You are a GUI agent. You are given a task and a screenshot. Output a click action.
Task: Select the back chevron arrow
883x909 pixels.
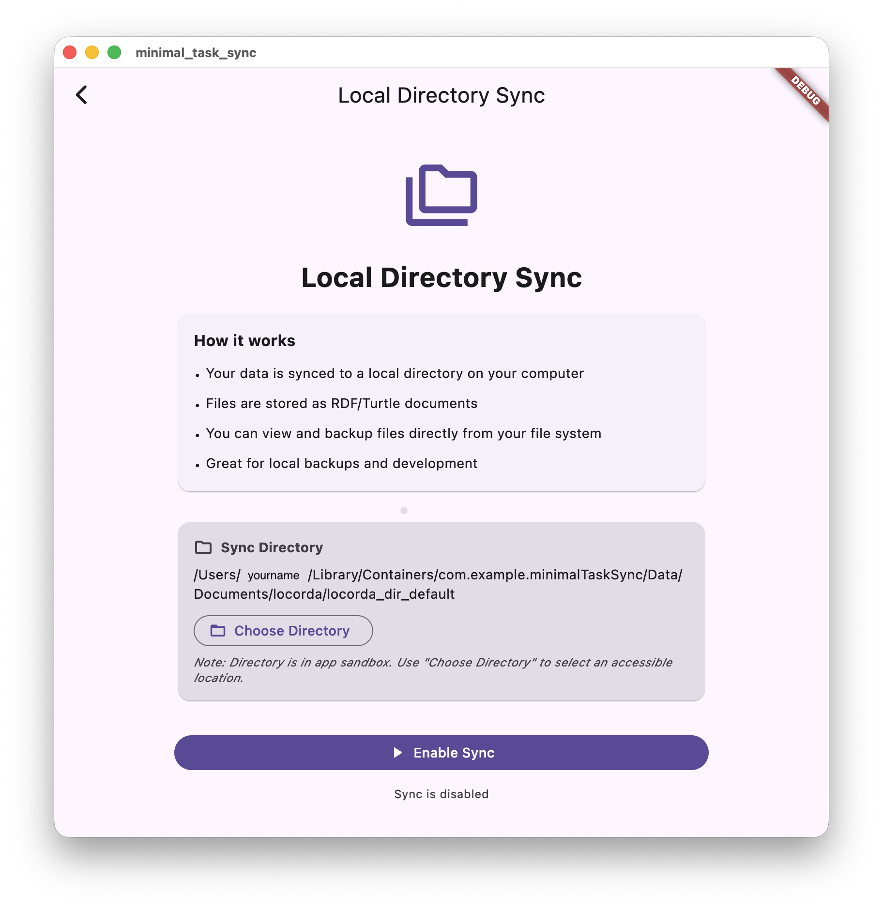tap(81, 95)
